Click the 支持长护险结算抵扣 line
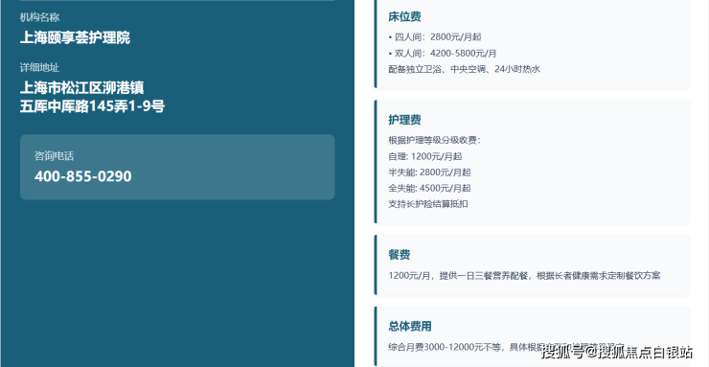 point(427,204)
